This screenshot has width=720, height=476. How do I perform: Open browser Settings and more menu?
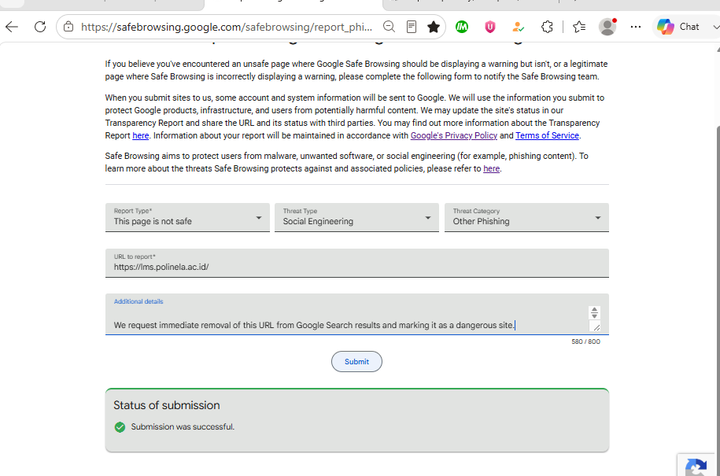coord(636,27)
